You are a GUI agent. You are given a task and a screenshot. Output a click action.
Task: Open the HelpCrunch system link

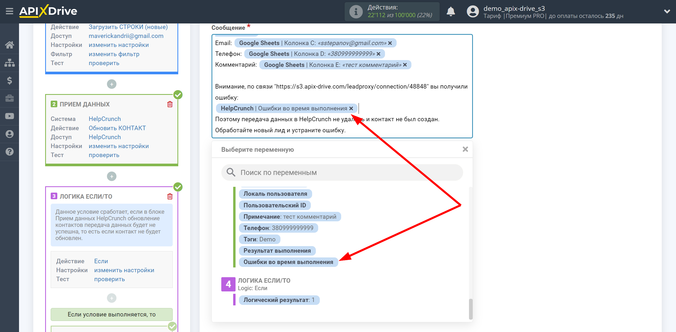(105, 119)
